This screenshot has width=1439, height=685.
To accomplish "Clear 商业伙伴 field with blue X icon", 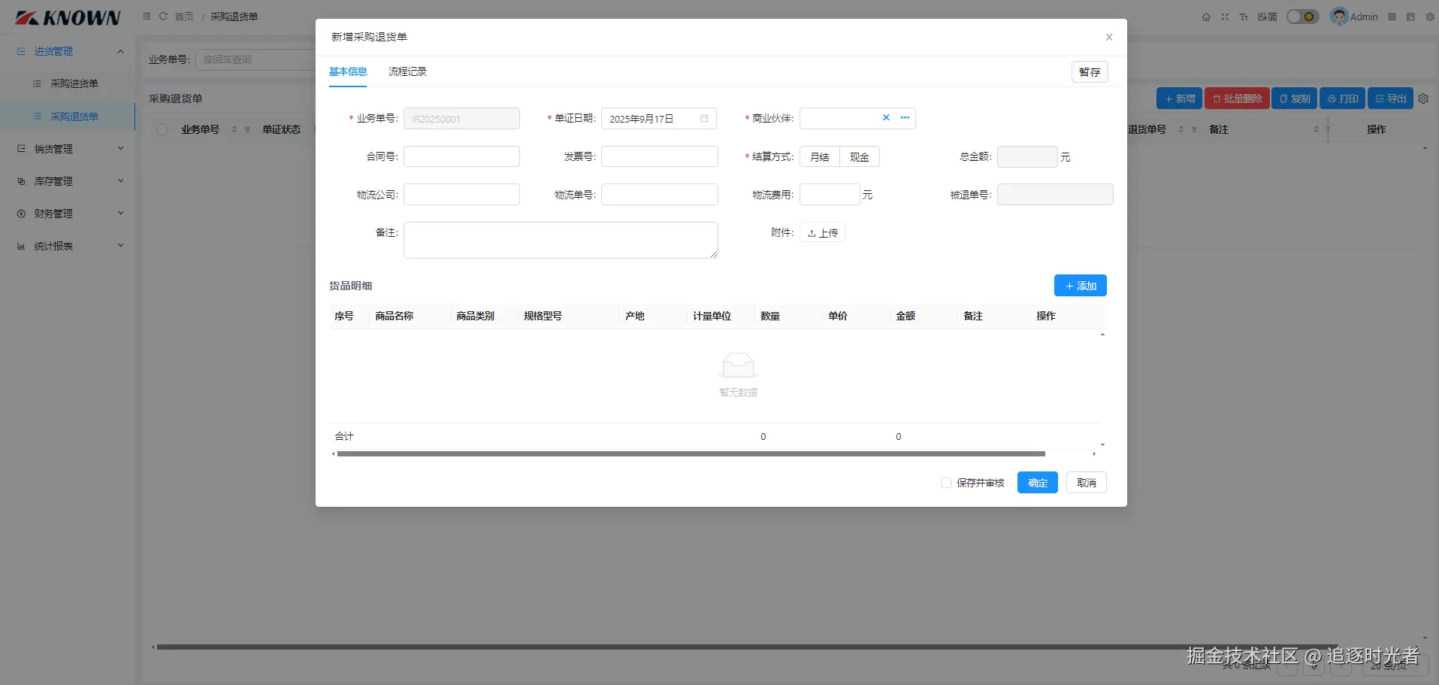I will tap(886, 117).
